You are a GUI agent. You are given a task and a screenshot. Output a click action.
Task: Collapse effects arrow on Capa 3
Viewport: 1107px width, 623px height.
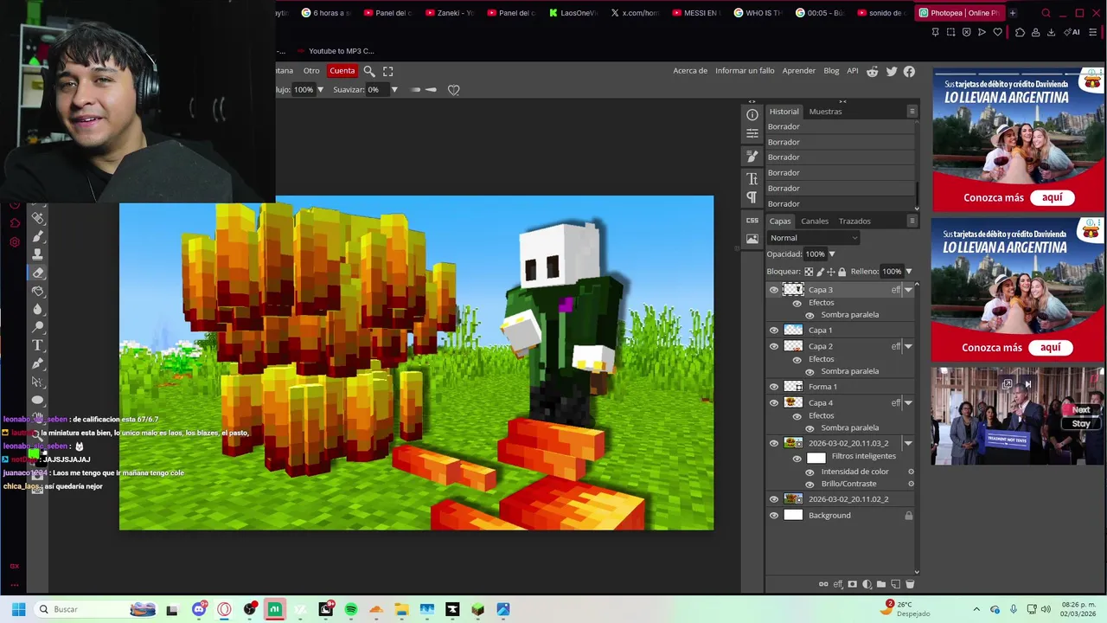[x=908, y=290]
